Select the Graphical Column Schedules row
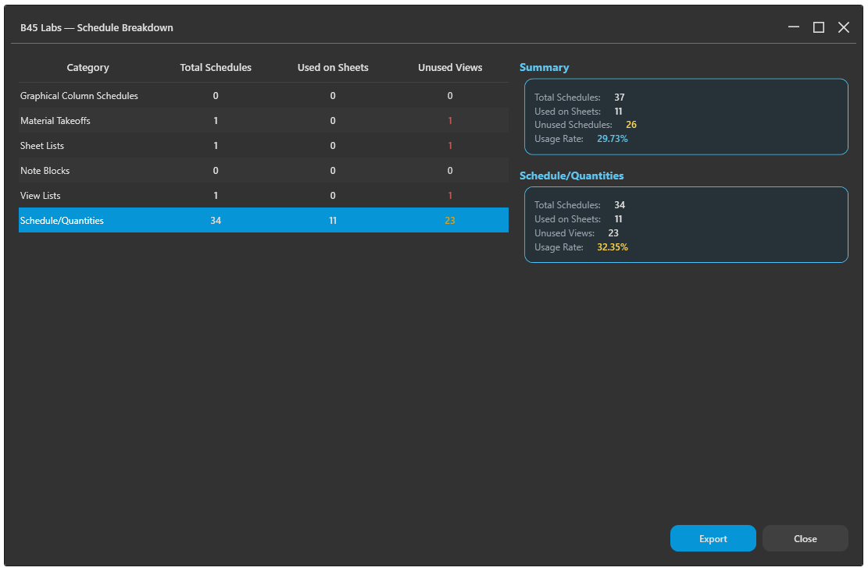Screen dimensions: 868x571 pos(263,96)
